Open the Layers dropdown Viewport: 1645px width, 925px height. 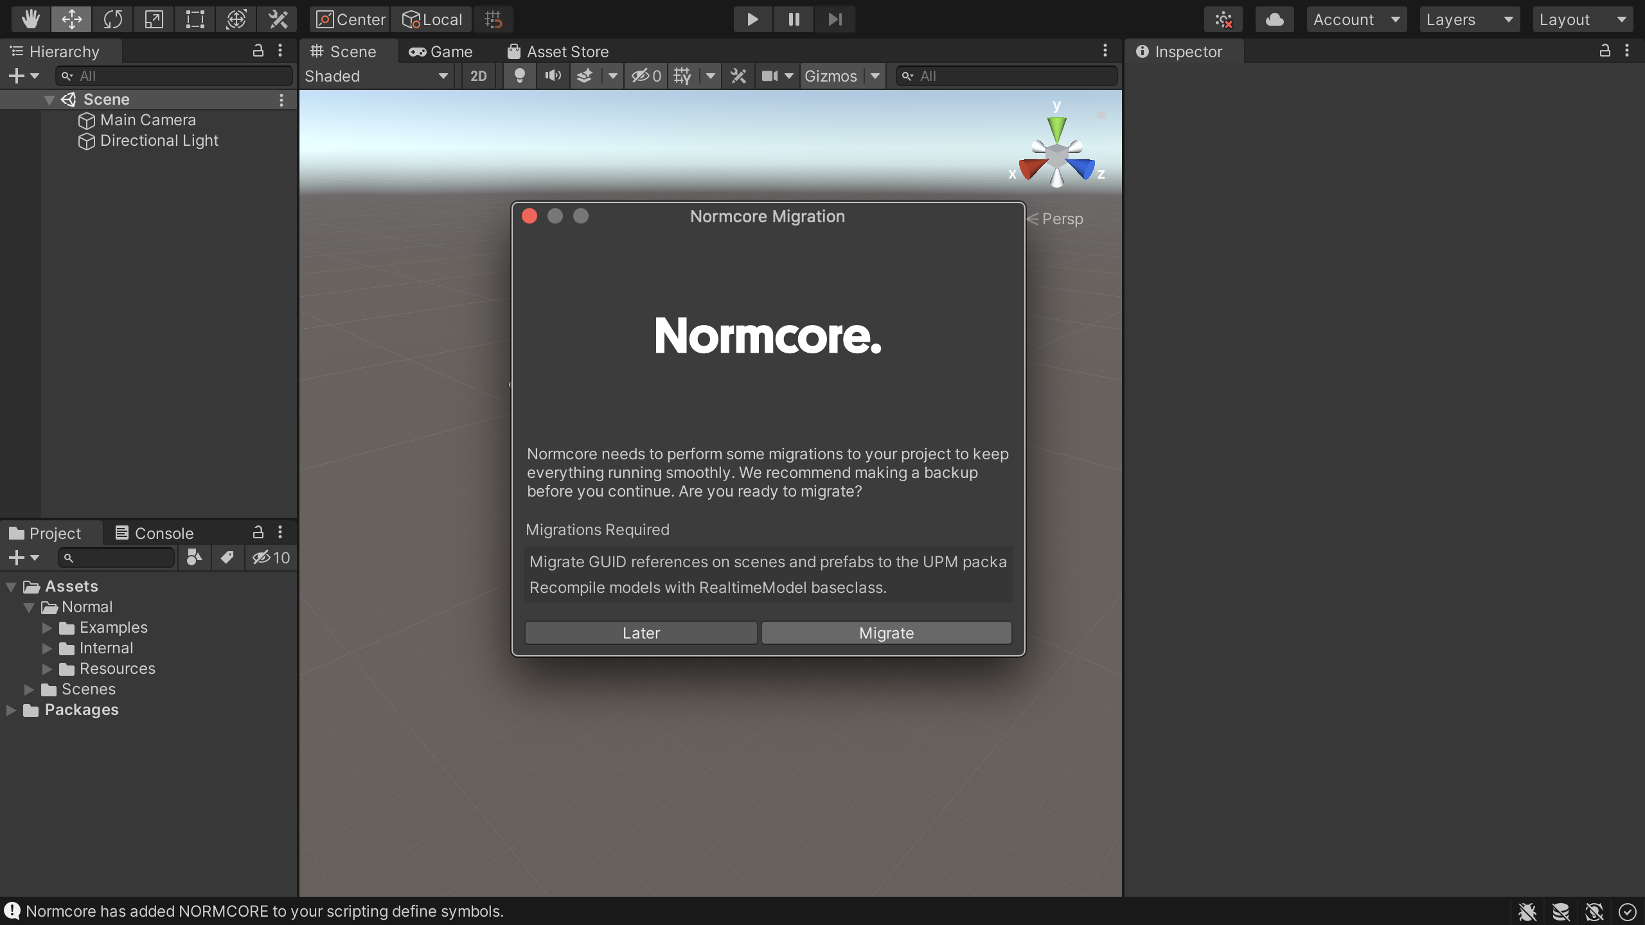[1469, 19]
